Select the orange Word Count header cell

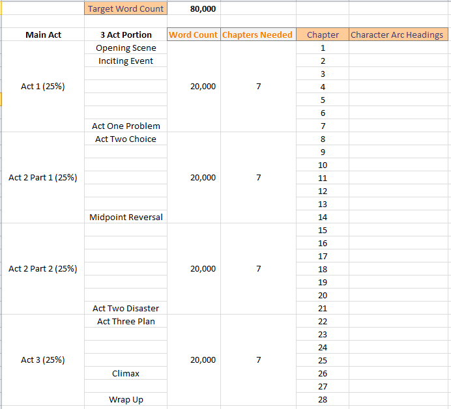[194, 35]
